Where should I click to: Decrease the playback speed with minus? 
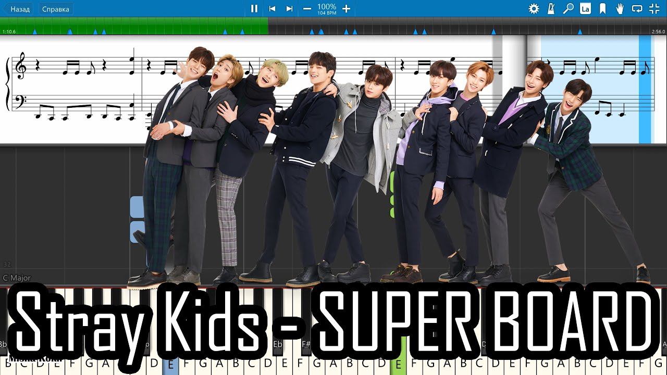(307, 8)
